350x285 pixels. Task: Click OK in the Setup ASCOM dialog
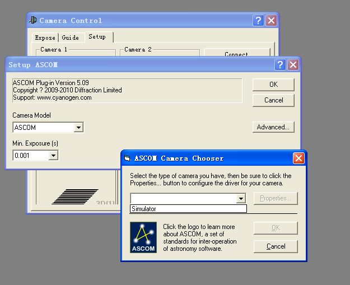tap(273, 85)
